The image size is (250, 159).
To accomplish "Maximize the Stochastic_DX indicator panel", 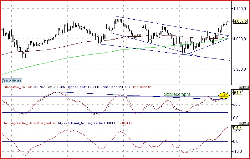I will tap(245, 87).
